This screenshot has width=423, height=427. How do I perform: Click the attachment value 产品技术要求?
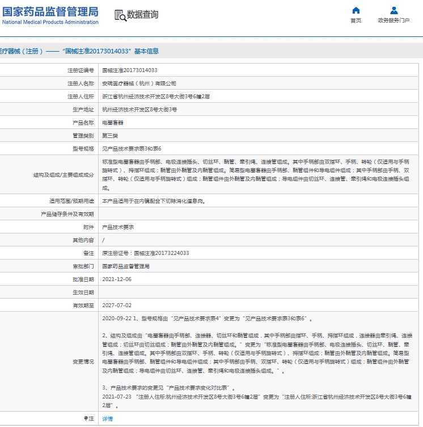tap(118, 227)
